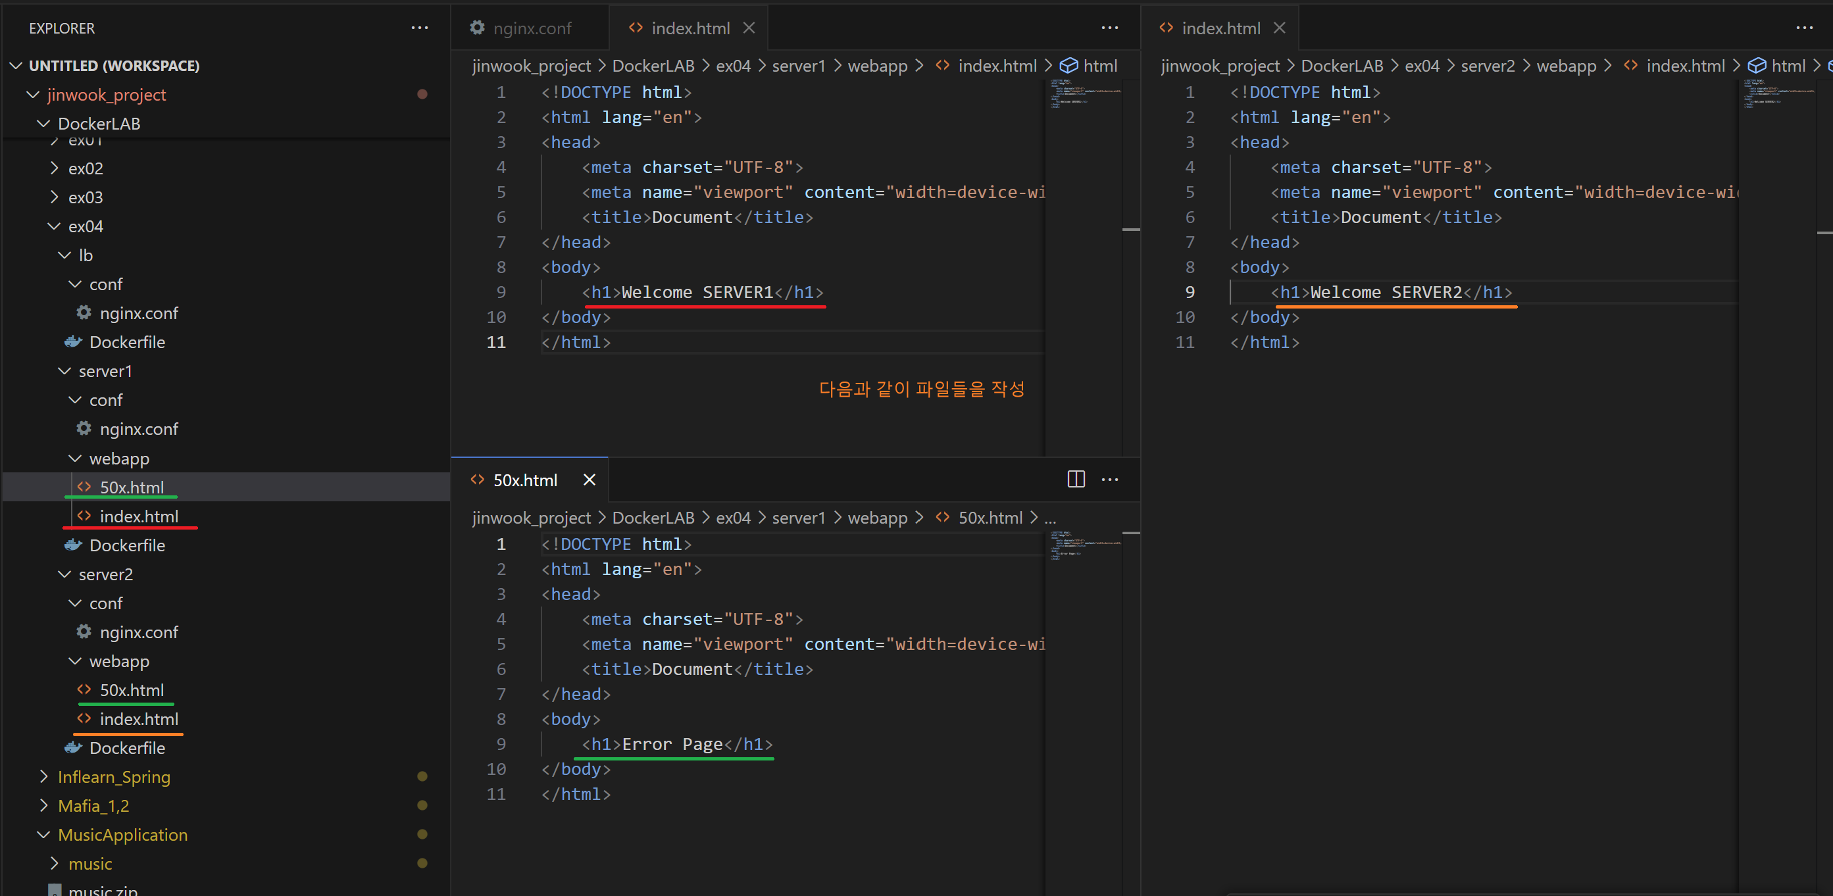Viewport: 1833px width, 896px height.
Task: Open more actions for right editor group
Action: (x=1804, y=28)
